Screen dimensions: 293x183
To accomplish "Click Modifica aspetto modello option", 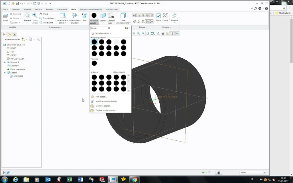I will click(107, 101).
